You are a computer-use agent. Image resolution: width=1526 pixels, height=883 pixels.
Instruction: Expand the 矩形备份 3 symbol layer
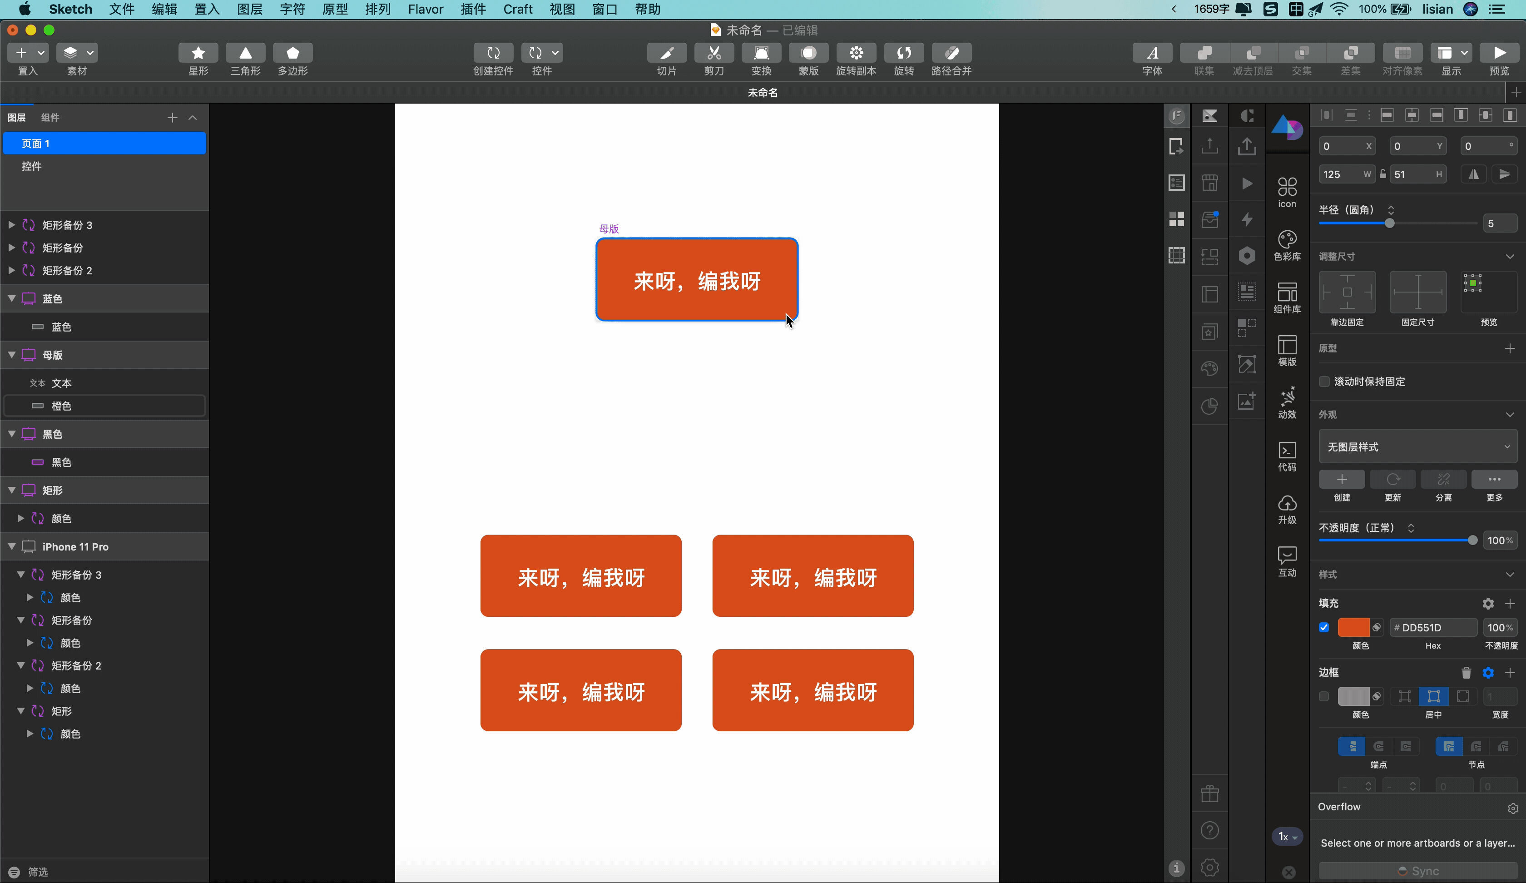pos(11,225)
